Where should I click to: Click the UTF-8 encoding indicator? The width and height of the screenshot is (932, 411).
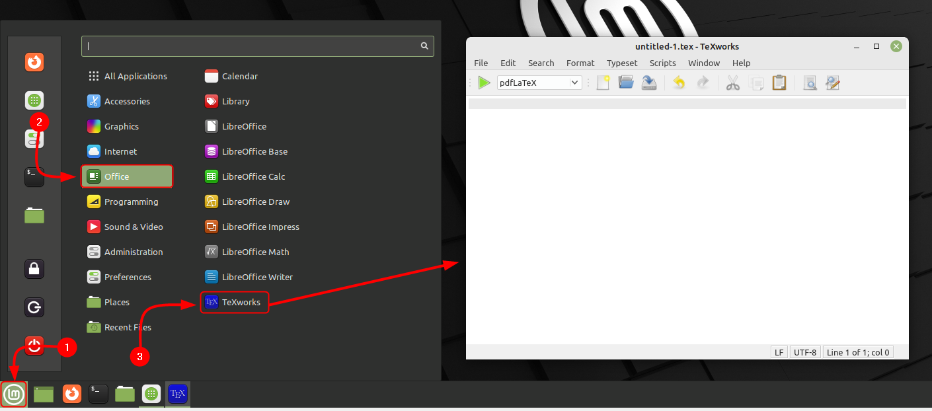tap(805, 352)
